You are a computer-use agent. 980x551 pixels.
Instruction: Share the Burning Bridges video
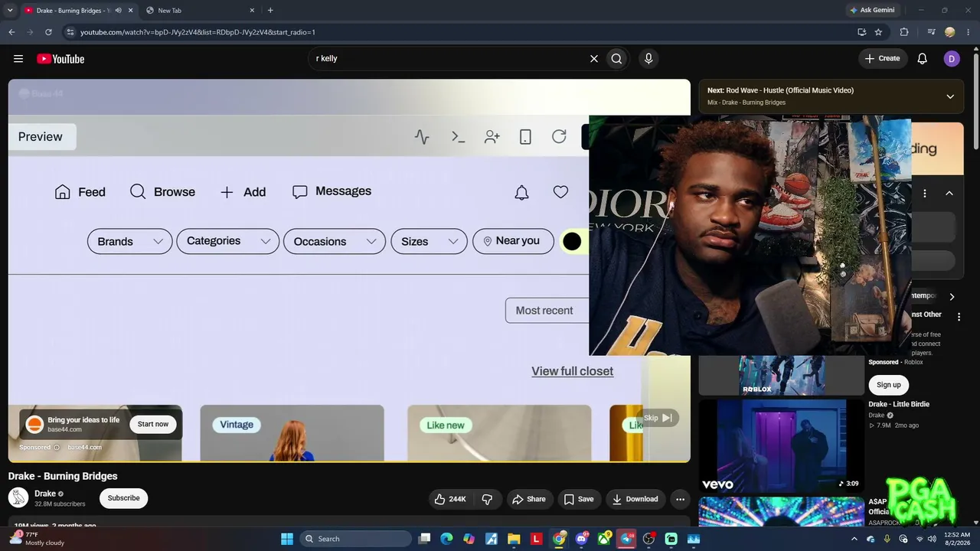[529, 499]
